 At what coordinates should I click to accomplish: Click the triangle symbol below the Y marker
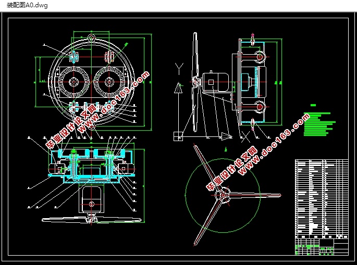point(179,87)
